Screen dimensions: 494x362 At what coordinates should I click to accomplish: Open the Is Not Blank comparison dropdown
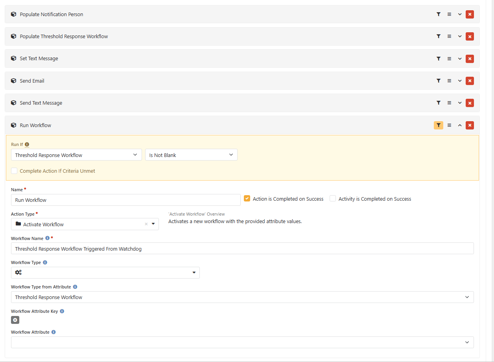191,155
